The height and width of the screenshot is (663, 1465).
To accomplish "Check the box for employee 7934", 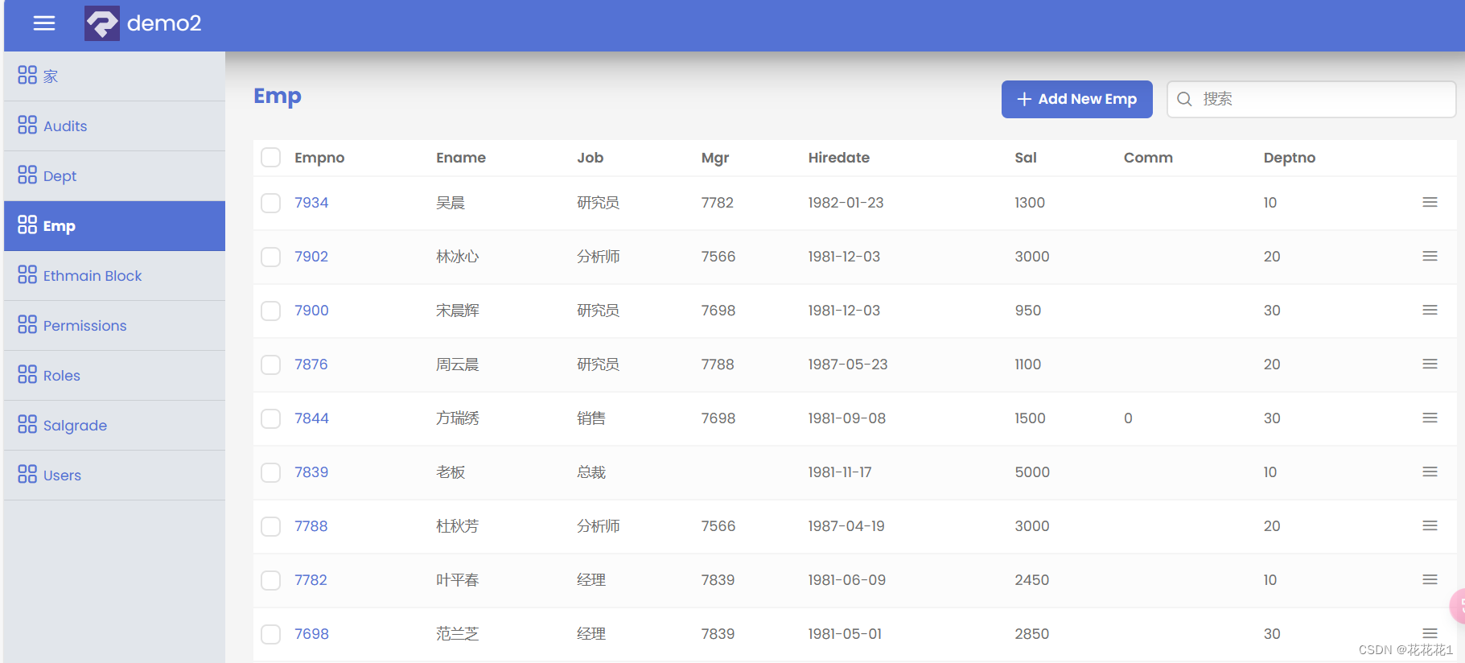I will [271, 203].
